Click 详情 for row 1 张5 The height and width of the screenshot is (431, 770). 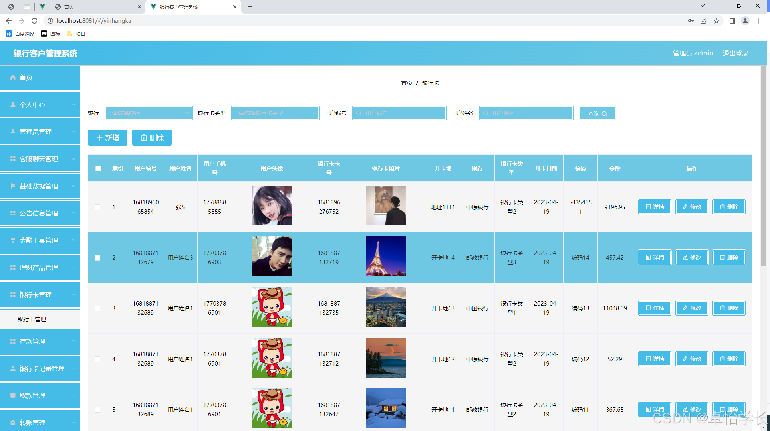click(655, 207)
